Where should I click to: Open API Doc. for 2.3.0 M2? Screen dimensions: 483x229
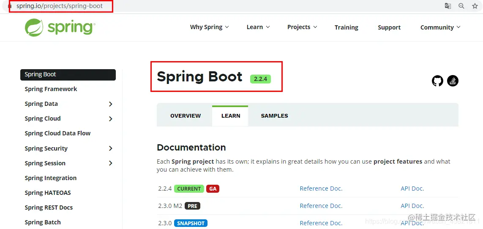pyautogui.click(x=412, y=206)
